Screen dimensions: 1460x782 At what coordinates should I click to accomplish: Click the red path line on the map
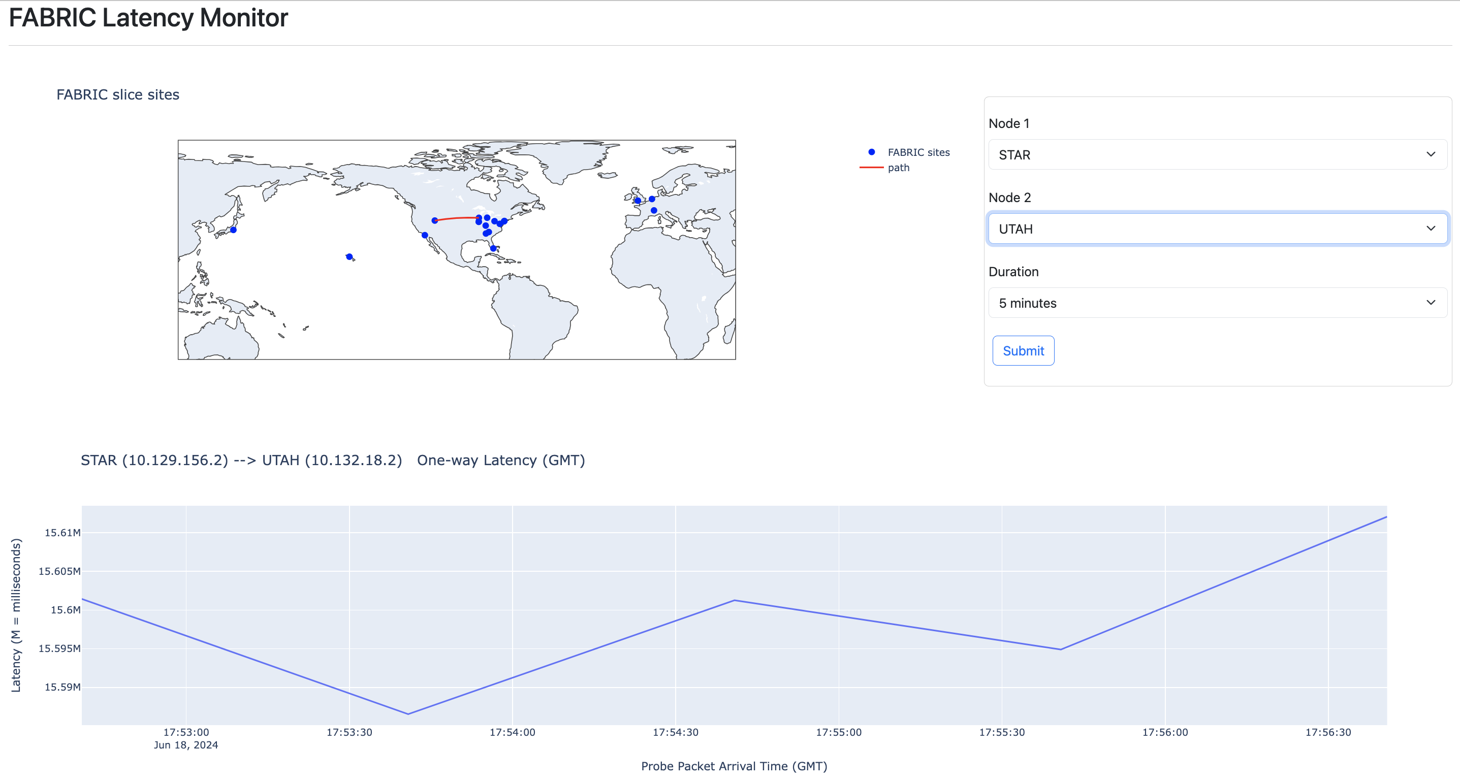point(457,218)
